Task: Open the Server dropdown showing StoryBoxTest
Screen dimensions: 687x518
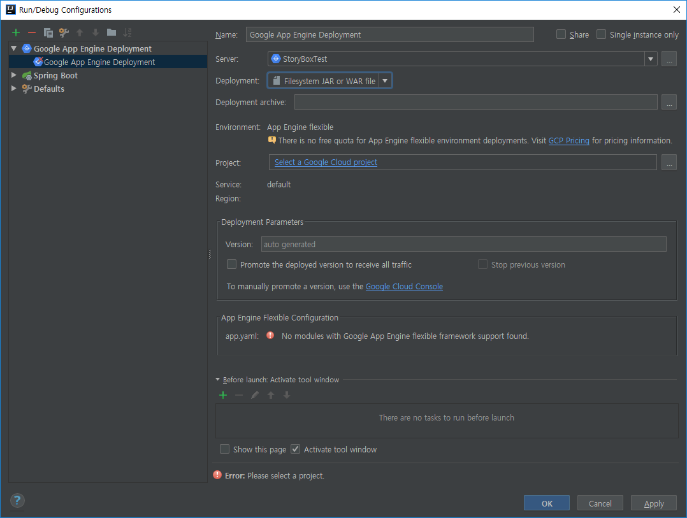Action: (x=651, y=59)
